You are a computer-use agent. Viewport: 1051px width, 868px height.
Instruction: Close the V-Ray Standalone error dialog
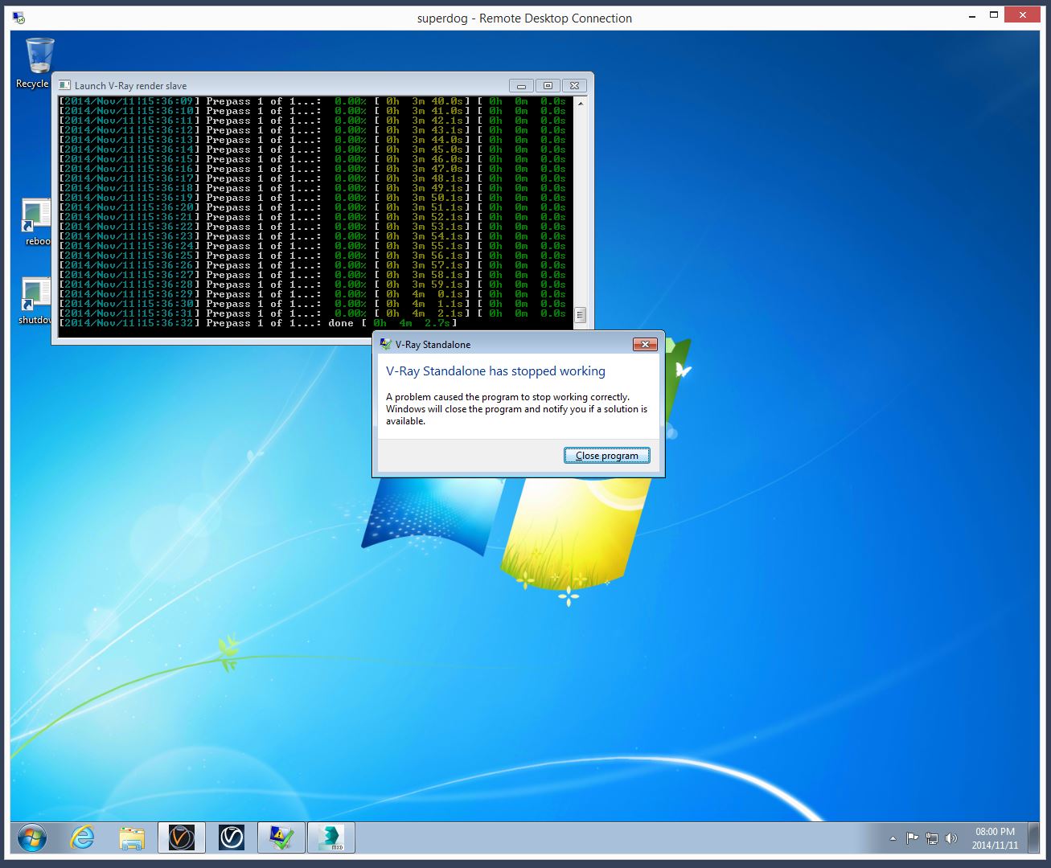645,344
